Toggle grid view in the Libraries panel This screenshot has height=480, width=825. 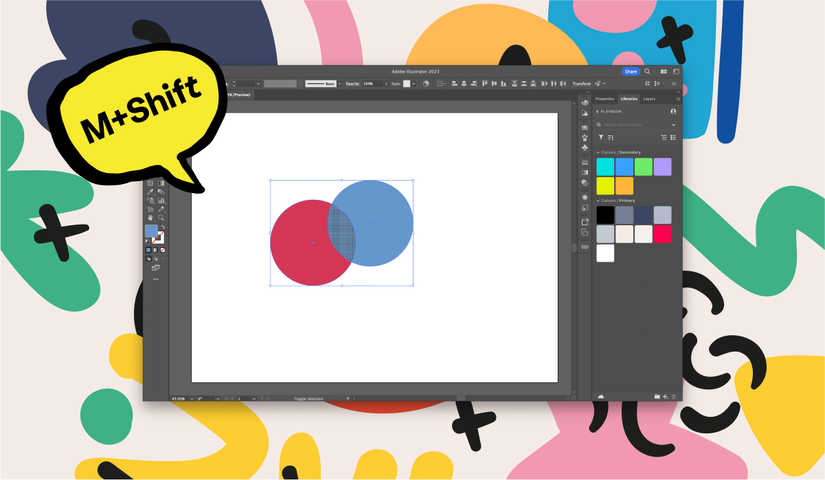[x=664, y=137]
